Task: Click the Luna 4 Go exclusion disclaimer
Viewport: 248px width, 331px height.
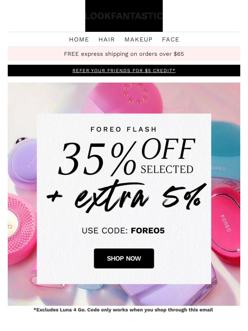Action: point(123,310)
